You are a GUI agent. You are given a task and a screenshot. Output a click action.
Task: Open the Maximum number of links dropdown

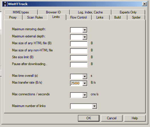(94, 106)
